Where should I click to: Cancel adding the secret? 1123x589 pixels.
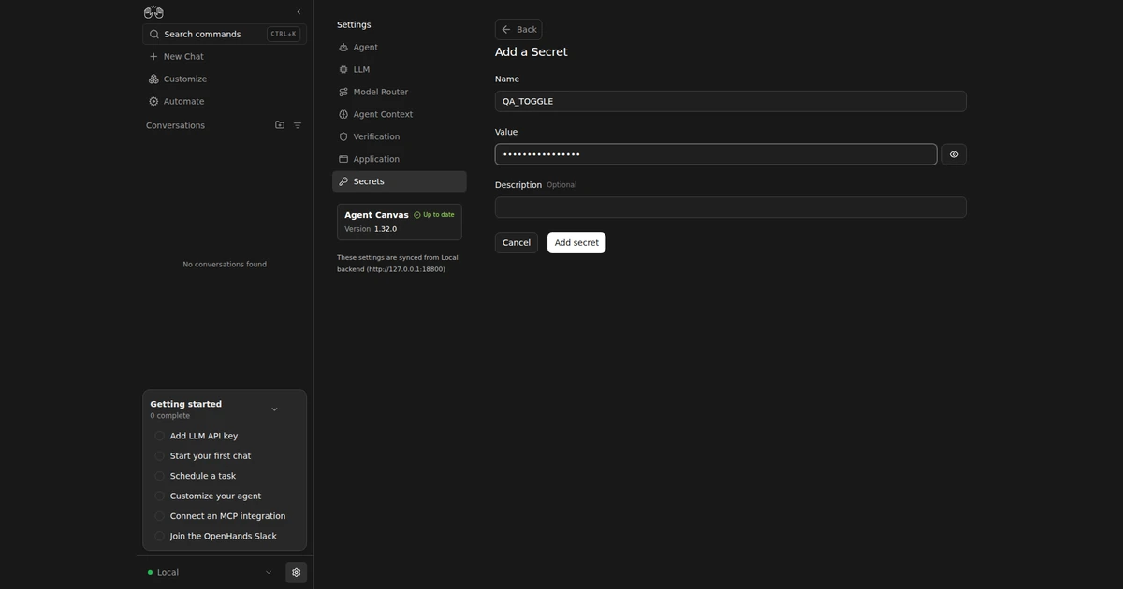click(x=517, y=242)
